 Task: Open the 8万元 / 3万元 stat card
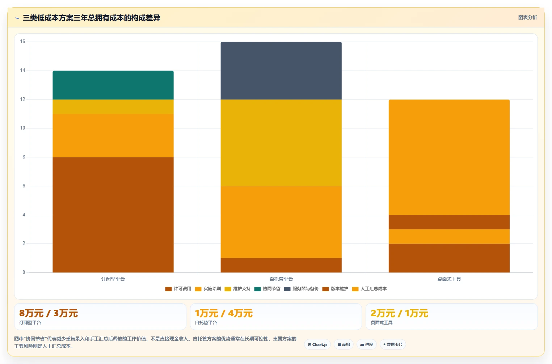pos(100,317)
